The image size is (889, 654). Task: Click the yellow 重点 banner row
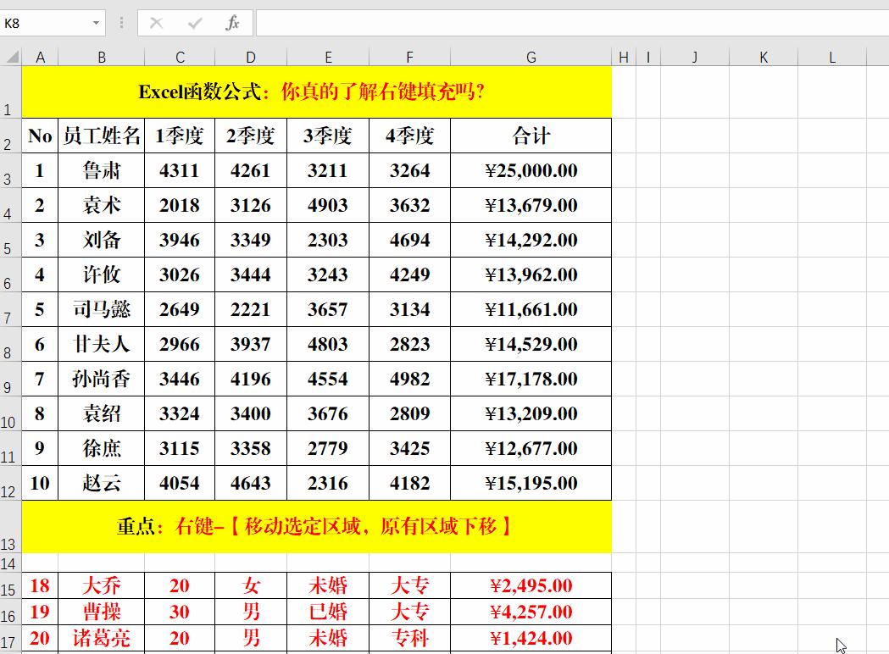(318, 524)
